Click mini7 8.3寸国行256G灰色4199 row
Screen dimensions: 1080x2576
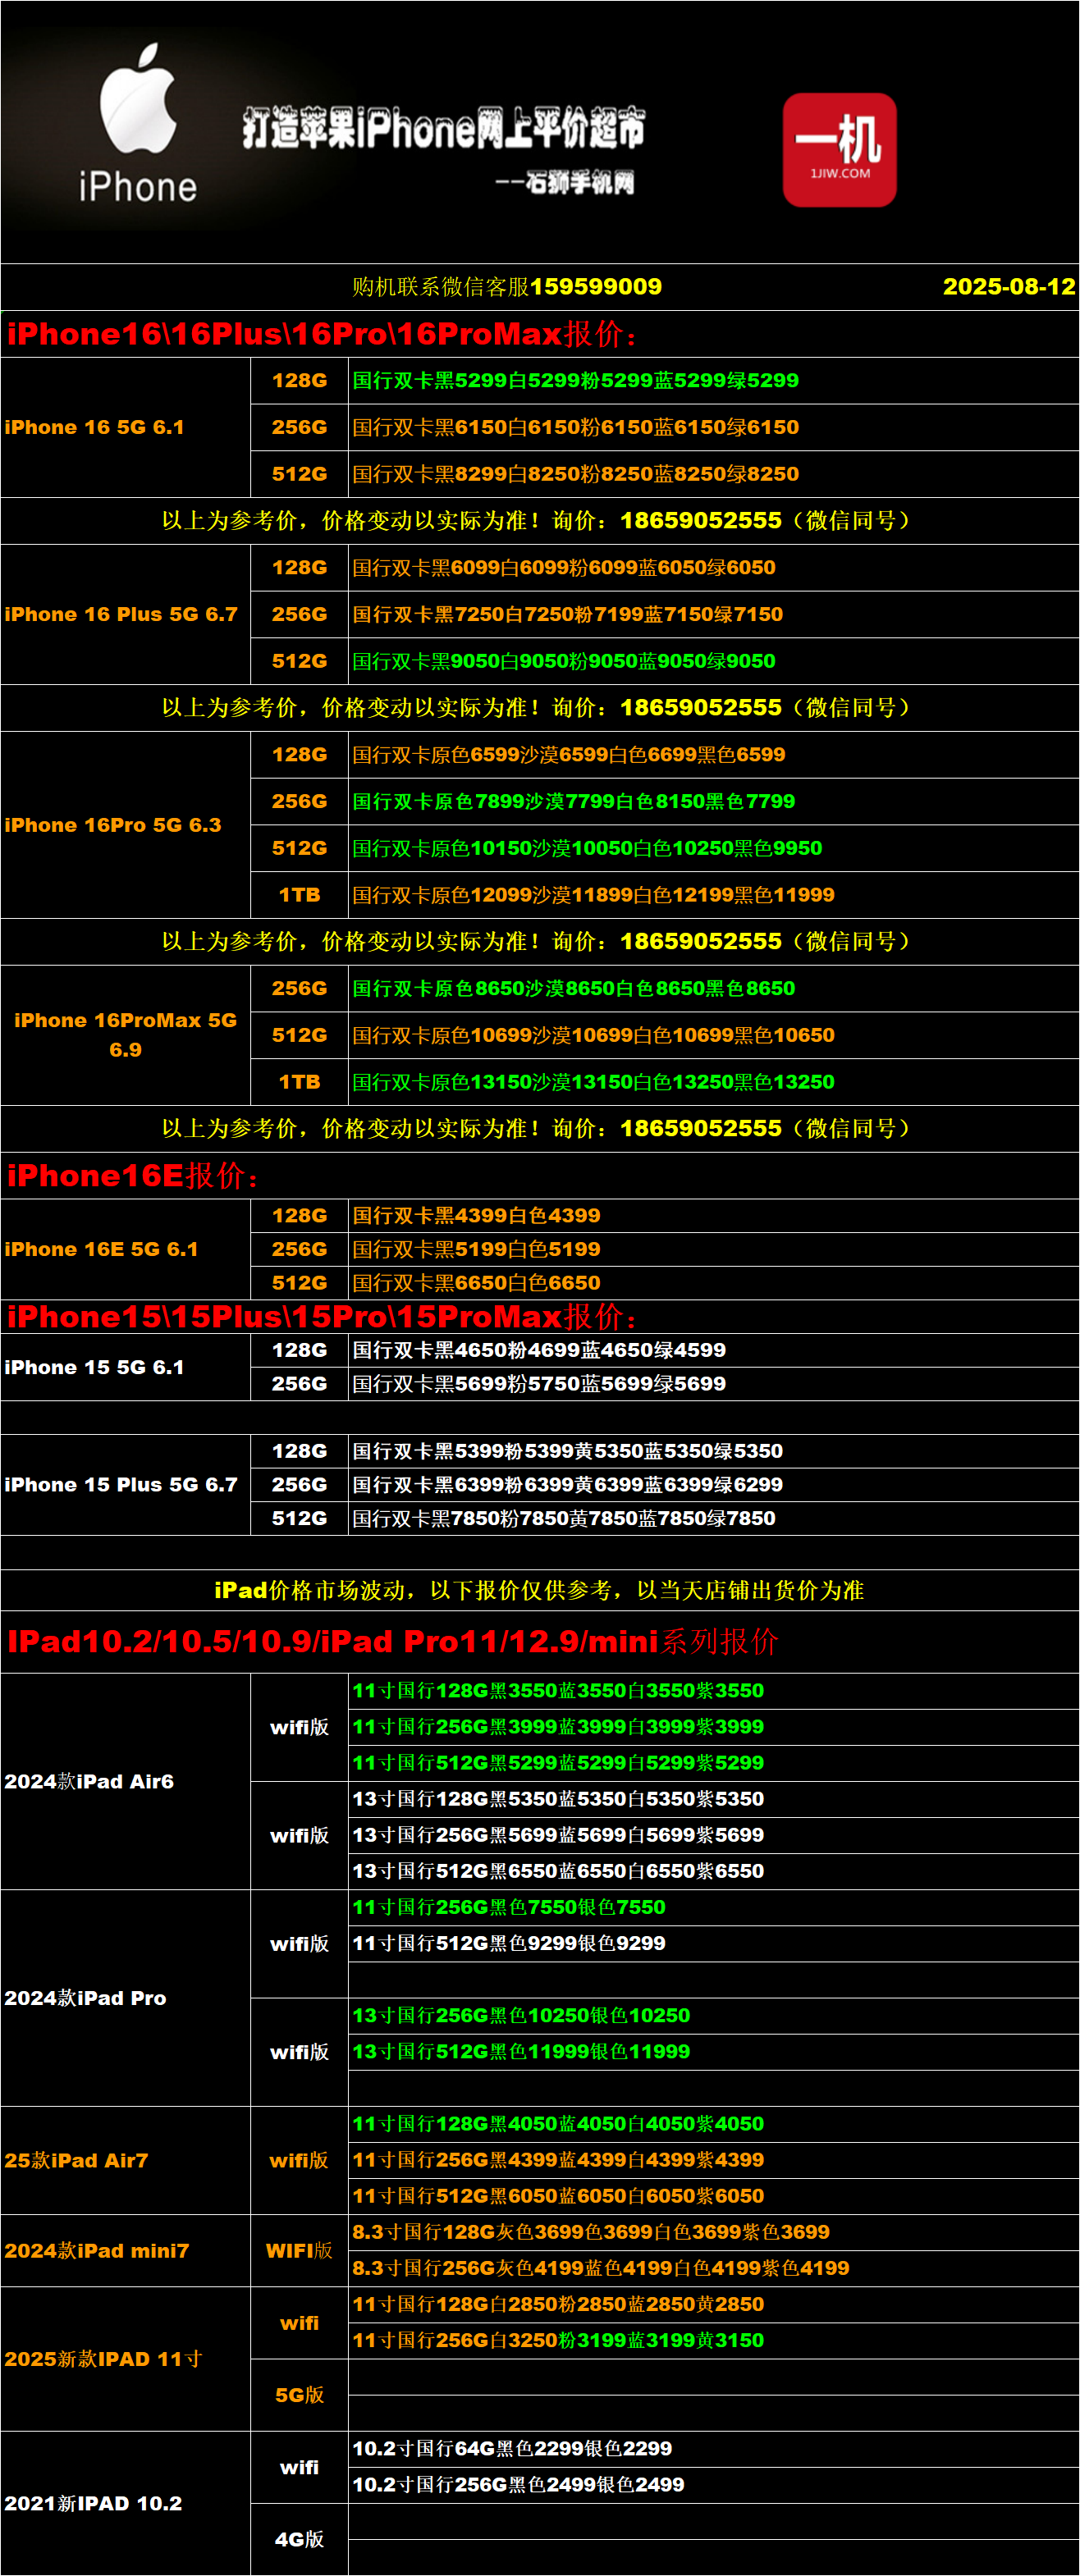pos(713,2268)
